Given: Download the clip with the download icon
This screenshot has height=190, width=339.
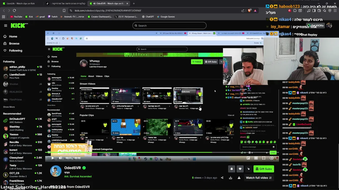Looking at the screenshot, I should click(230, 178).
